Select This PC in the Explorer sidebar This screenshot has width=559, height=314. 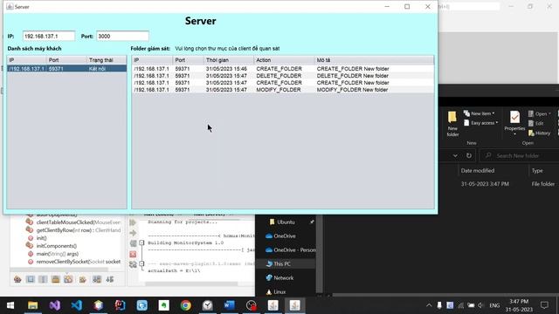click(x=286, y=263)
